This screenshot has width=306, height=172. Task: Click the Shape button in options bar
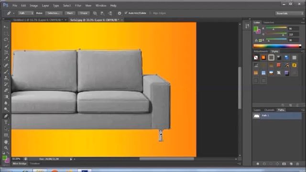click(x=84, y=13)
